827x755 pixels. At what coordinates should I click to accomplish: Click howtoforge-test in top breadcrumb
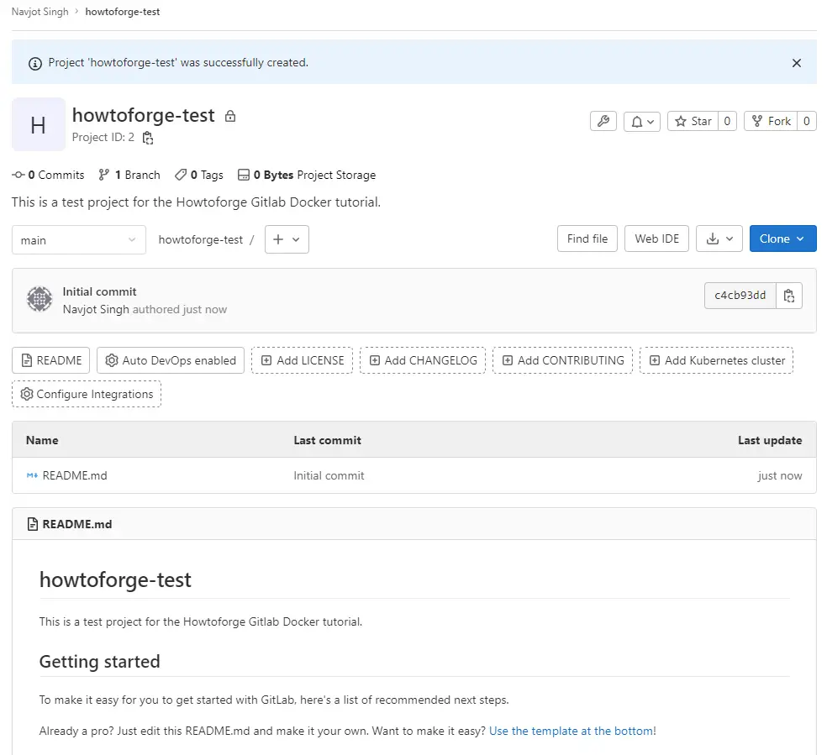[123, 12]
